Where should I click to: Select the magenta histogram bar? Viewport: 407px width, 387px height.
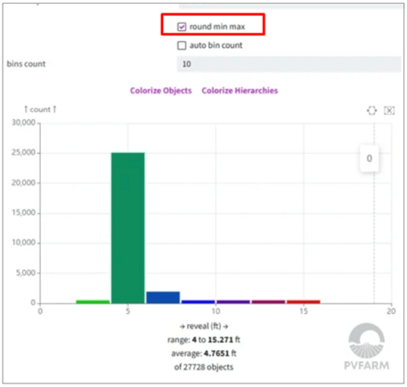tap(268, 302)
